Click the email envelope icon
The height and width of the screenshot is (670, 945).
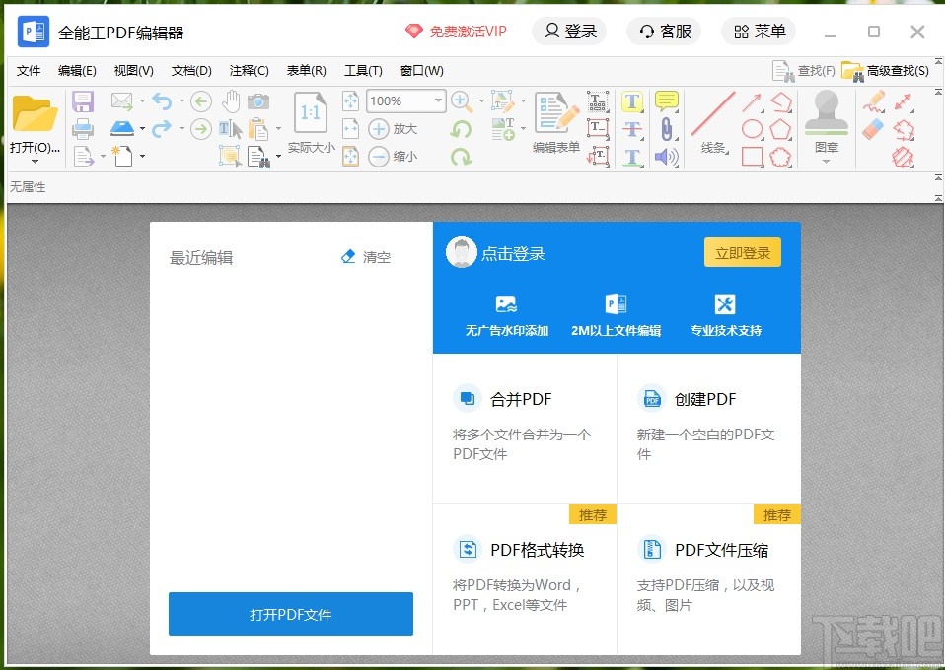pyautogui.click(x=122, y=101)
